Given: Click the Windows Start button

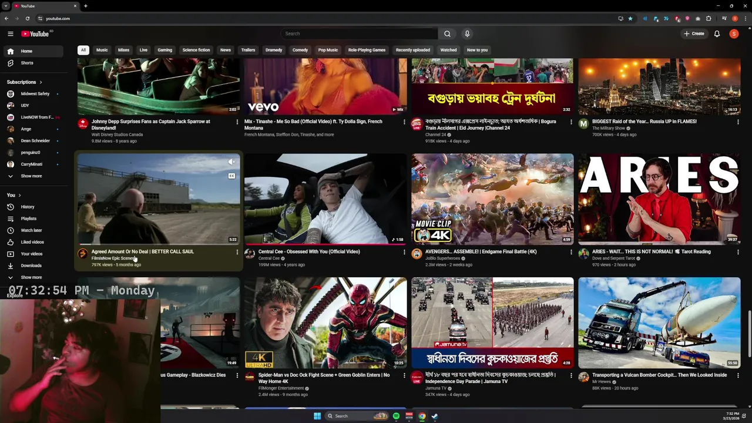Looking at the screenshot, I should [x=317, y=416].
